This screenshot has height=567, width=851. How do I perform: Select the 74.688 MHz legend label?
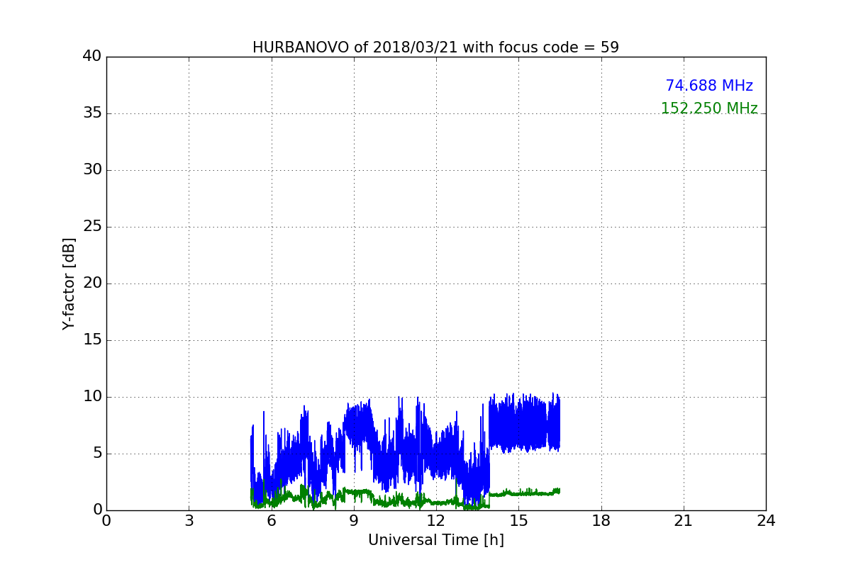(709, 86)
